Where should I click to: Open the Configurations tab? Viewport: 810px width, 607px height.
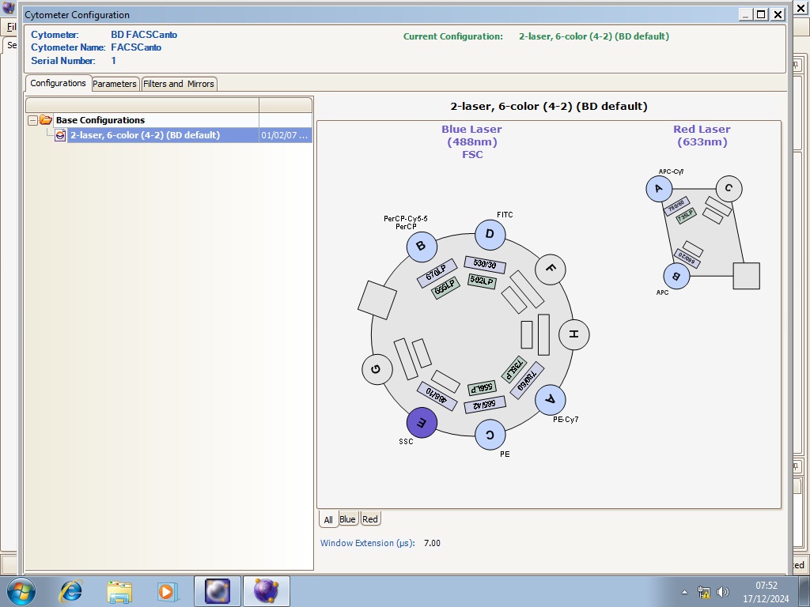click(59, 83)
